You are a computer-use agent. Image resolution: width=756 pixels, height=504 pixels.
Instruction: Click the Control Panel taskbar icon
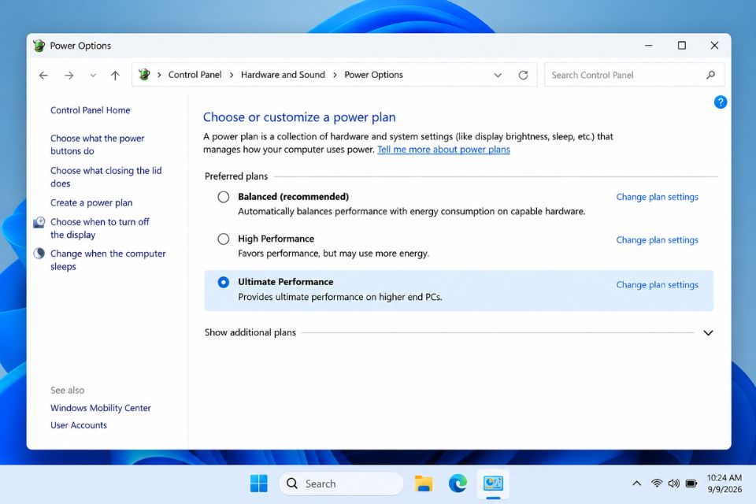(493, 484)
